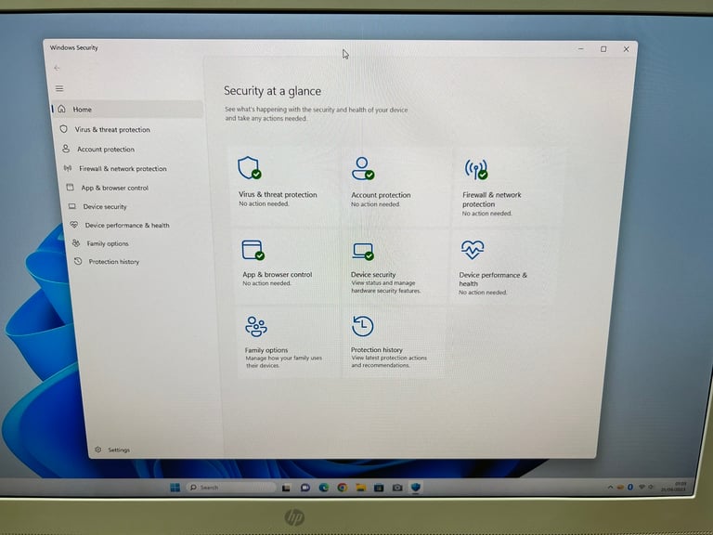The width and height of the screenshot is (713, 535).
Task: Click the taskbar Search box
Action: (x=230, y=488)
